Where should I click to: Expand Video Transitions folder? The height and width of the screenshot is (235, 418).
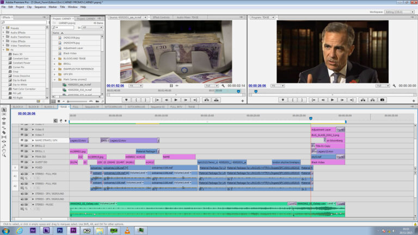point(3,46)
